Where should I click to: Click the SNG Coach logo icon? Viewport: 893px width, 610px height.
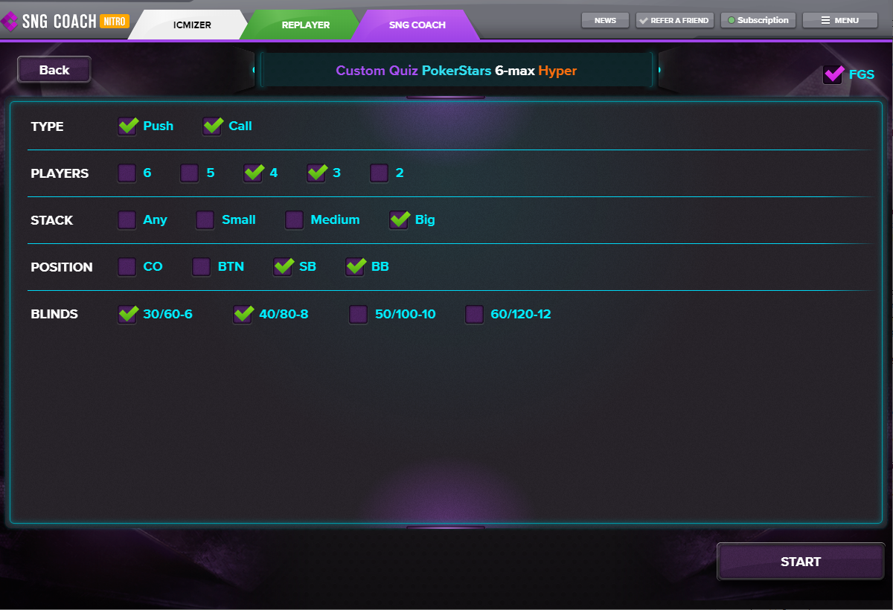click(10, 22)
